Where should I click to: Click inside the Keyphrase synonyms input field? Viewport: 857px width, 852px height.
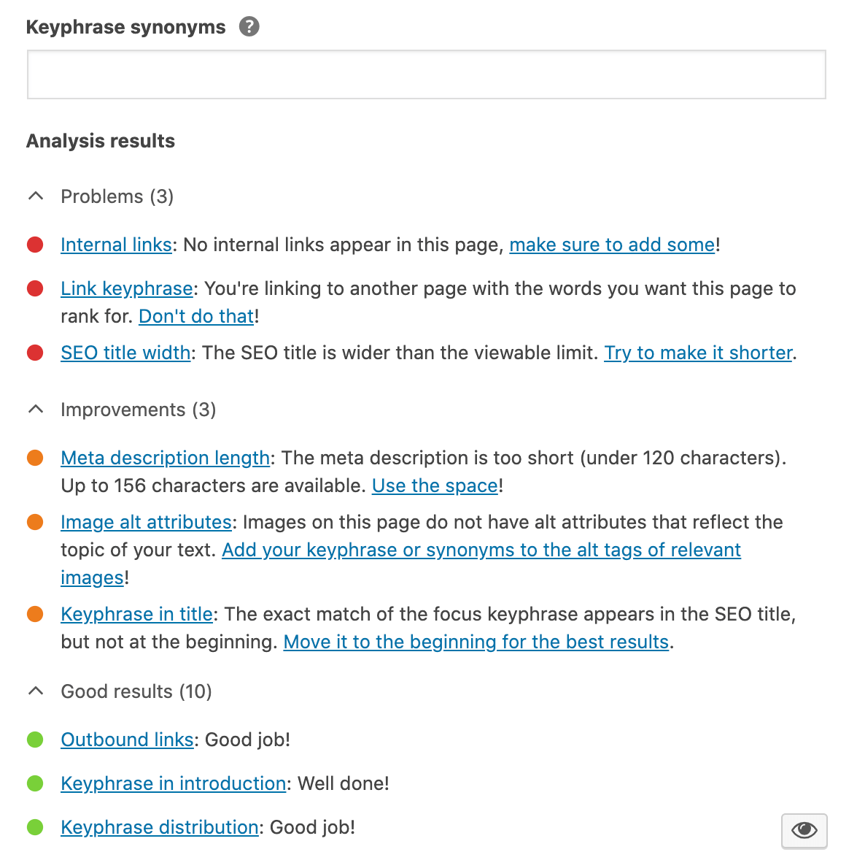(426, 74)
